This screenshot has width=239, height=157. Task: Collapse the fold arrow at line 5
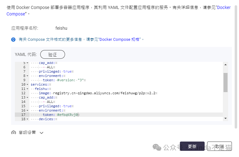[28, 63]
